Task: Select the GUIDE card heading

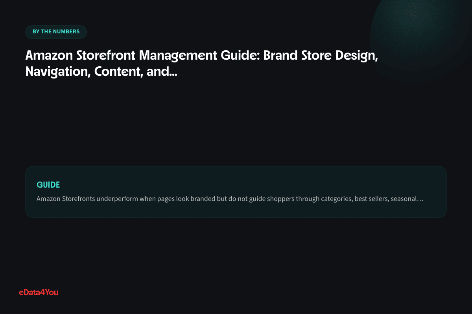Action: 48,185
